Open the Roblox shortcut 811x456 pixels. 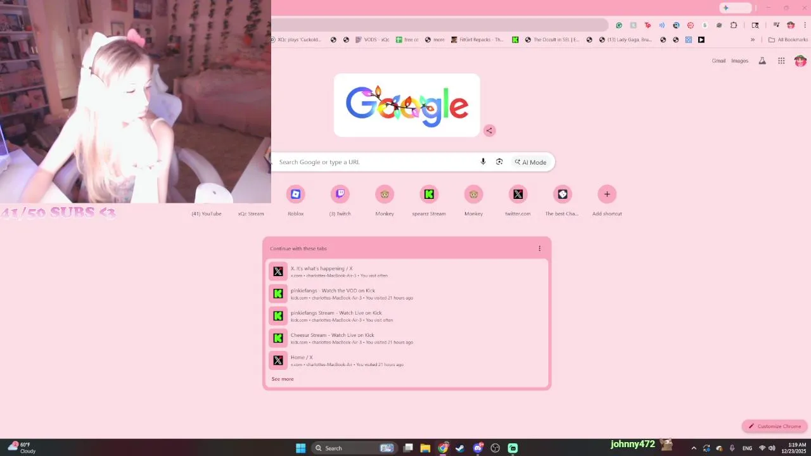pyautogui.click(x=296, y=194)
